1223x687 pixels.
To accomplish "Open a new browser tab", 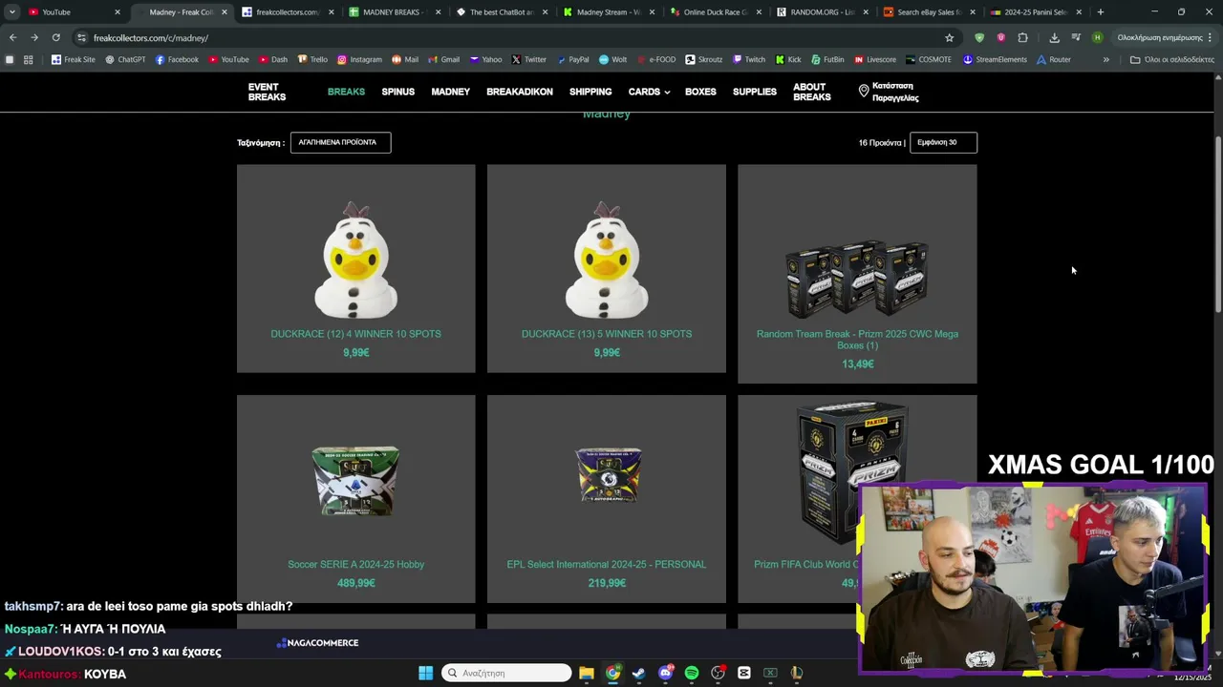I will pyautogui.click(x=1100, y=12).
